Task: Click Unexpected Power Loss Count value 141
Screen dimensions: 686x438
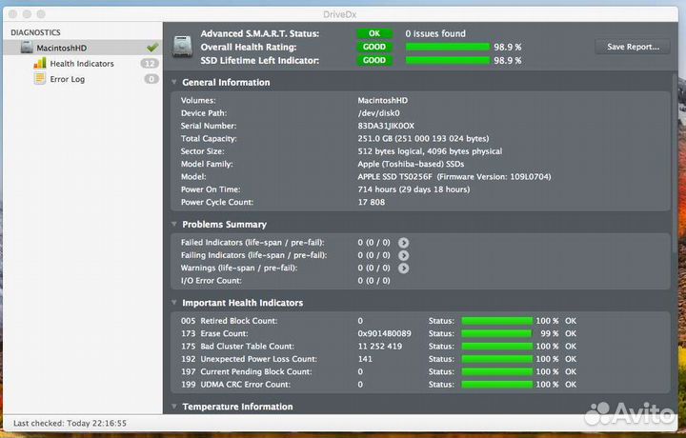Action: [x=365, y=359]
